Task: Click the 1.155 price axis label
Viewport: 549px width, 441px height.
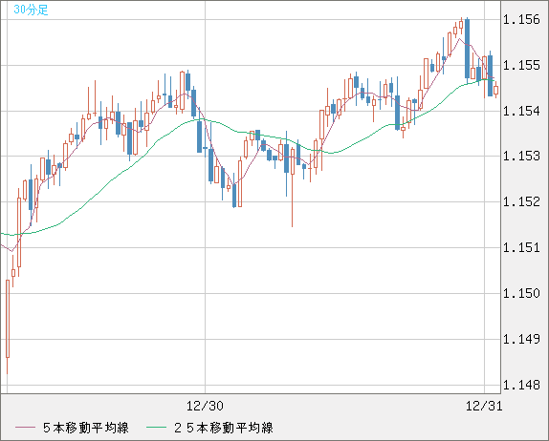Action: tap(521, 65)
